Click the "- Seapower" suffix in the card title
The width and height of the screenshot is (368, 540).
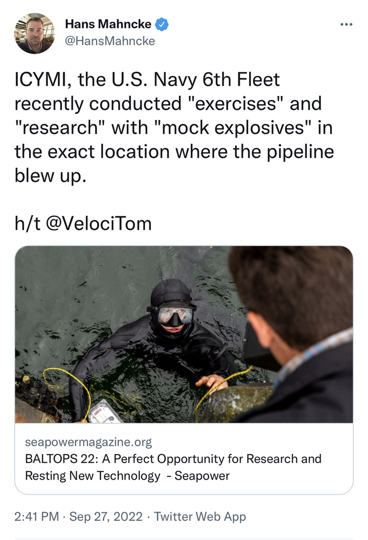[x=202, y=476]
